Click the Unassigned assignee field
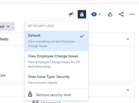 pyautogui.click(x=51, y=102)
